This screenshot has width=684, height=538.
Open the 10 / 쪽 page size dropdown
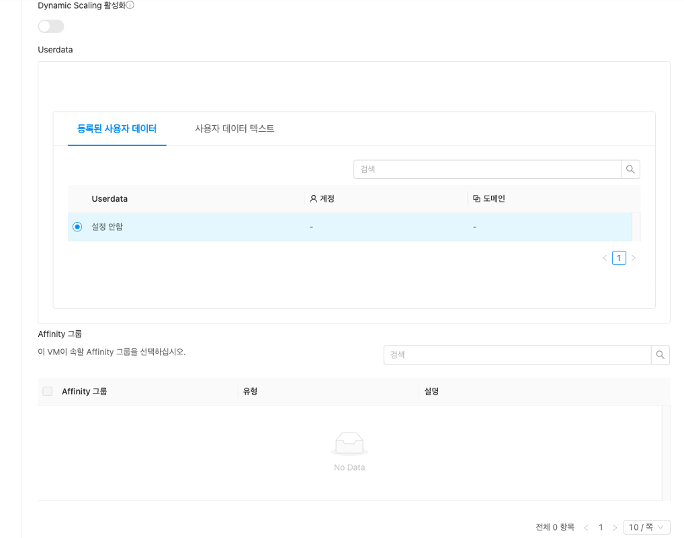coord(646,527)
